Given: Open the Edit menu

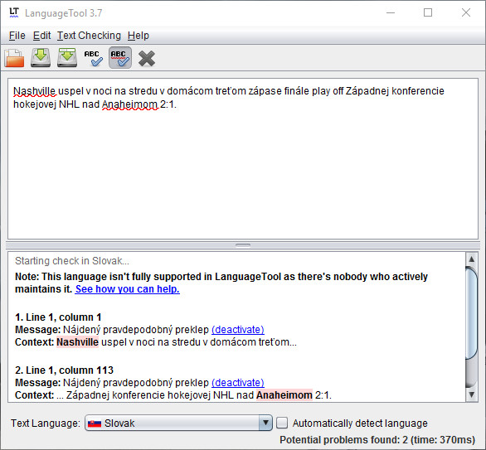Looking at the screenshot, I should [41, 36].
